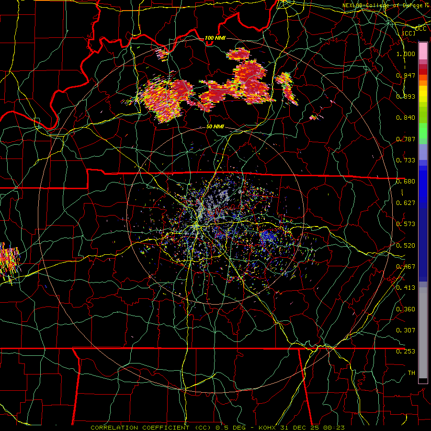The height and width of the screenshot is (431, 431).
Task: Click the 0.467 scale label
Action: 406,267
